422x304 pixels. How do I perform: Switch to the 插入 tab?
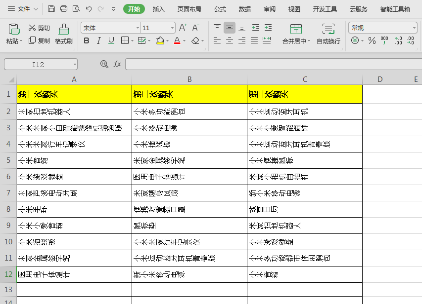point(158,9)
